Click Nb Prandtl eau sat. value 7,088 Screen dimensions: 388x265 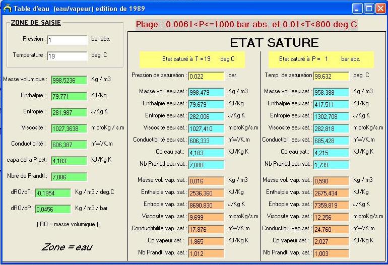[x=206, y=165]
